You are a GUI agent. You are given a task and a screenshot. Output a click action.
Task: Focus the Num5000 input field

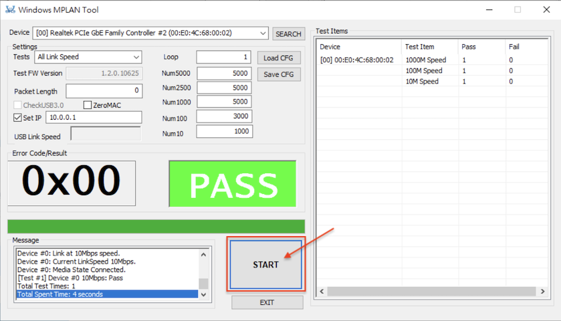[x=224, y=74]
